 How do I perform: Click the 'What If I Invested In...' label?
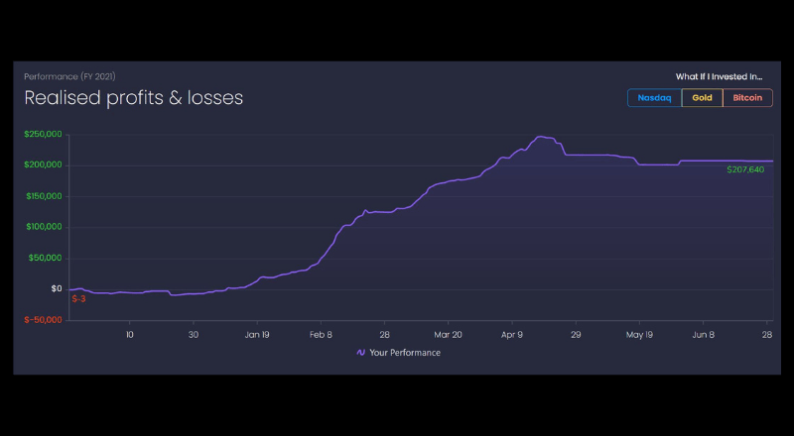coord(719,76)
